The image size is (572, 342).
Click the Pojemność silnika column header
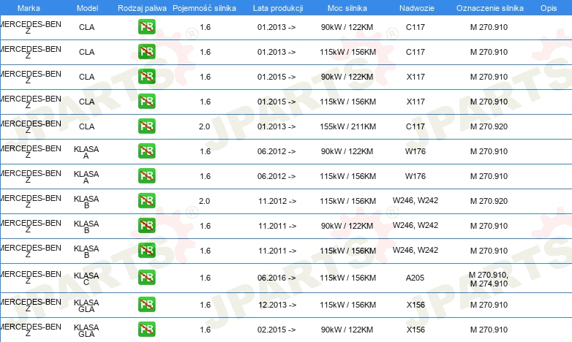204,8
